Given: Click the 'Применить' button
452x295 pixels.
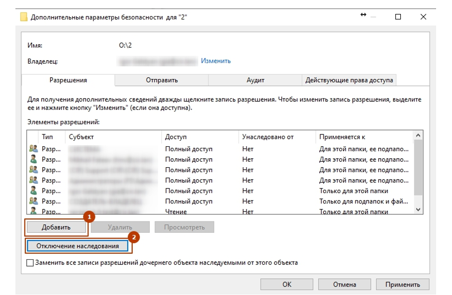Looking at the screenshot, I should [402, 285].
